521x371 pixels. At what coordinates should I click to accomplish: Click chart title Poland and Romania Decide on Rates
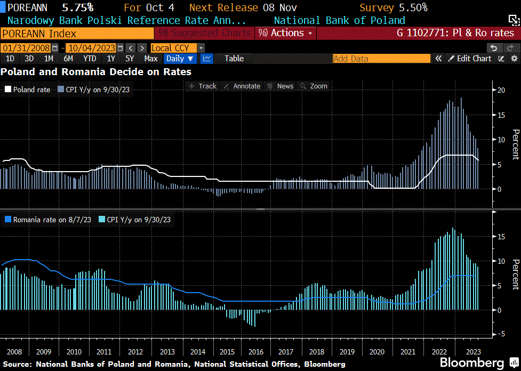[x=96, y=72]
